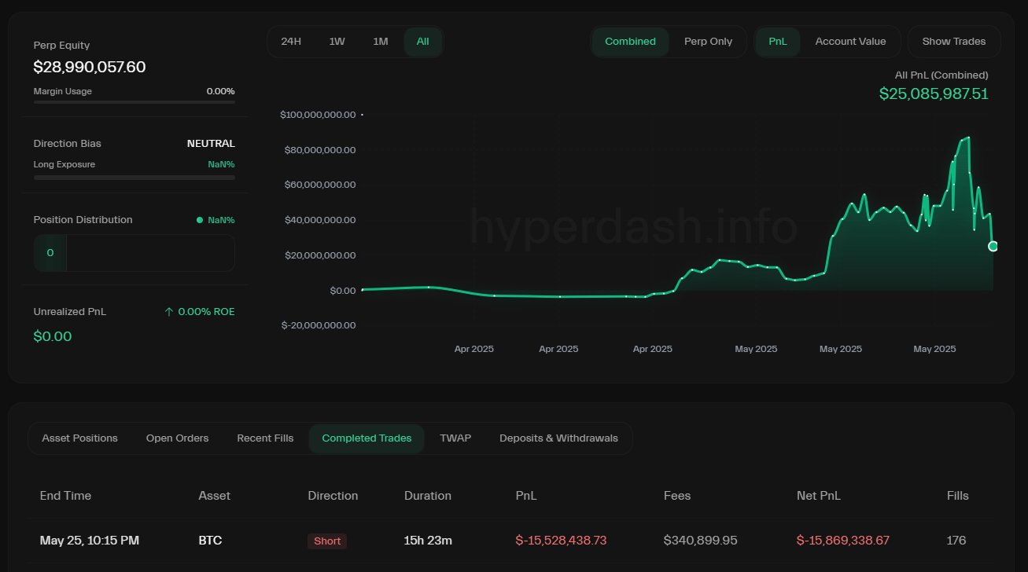Open the Recent Fills tab

pos(265,438)
